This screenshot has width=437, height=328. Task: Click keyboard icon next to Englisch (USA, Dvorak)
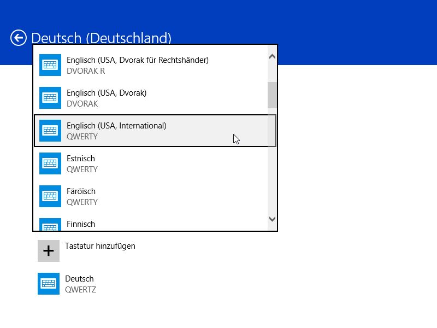pos(50,98)
